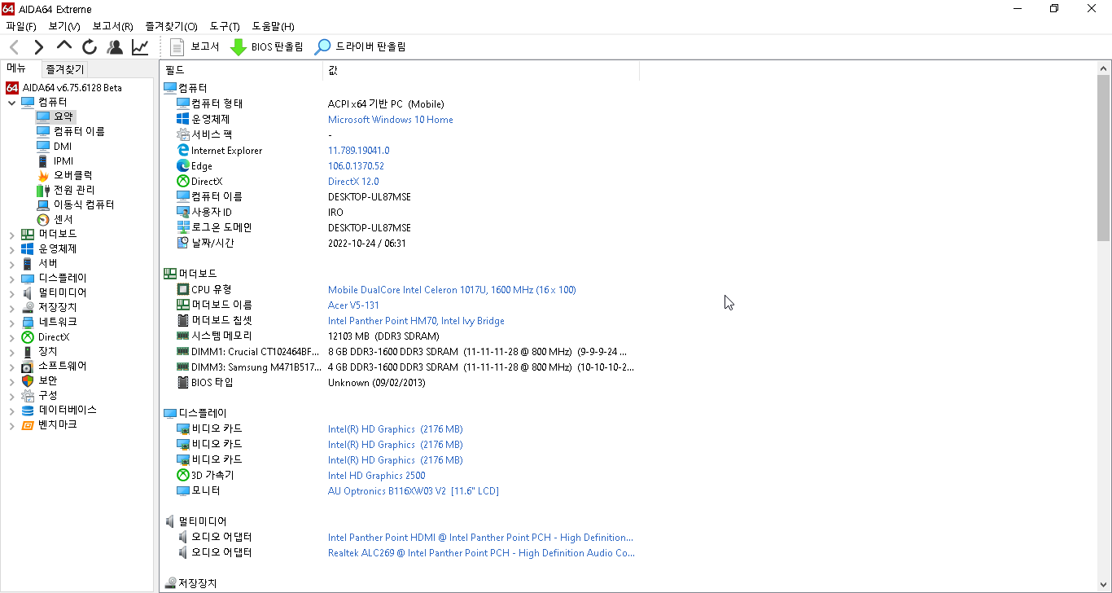The image size is (1112, 593).
Task: Expand the 네트워크 tree node
Action: point(12,323)
